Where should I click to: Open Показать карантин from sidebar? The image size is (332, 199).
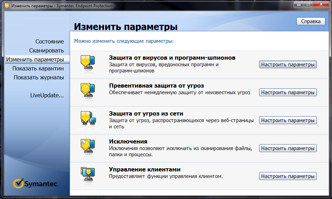pyautogui.click(x=38, y=68)
